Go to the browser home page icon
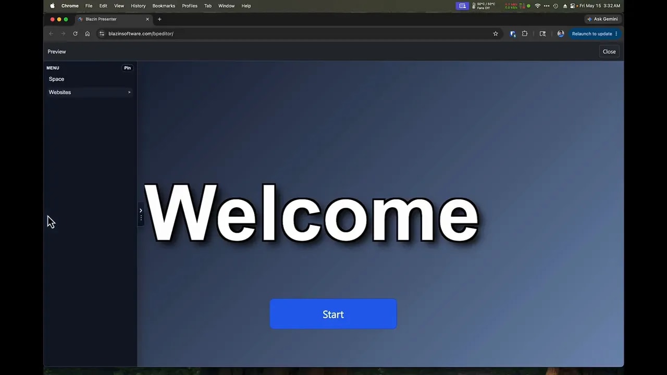This screenshot has height=375, width=667. pos(87,34)
